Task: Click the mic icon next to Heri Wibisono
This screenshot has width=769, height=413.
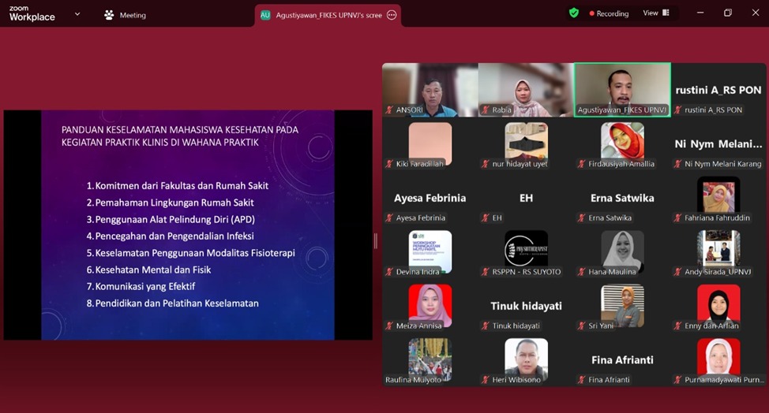Action: click(486, 380)
